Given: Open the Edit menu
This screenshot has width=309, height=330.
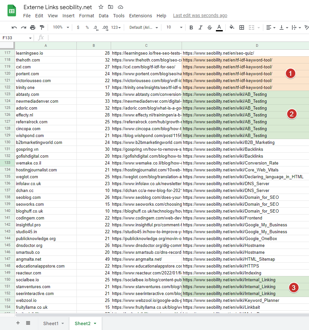Looking at the screenshot, I should click(x=39, y=16).
